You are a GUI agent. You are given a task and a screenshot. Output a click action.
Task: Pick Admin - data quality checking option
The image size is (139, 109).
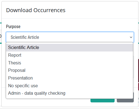(x=69, y=93)
